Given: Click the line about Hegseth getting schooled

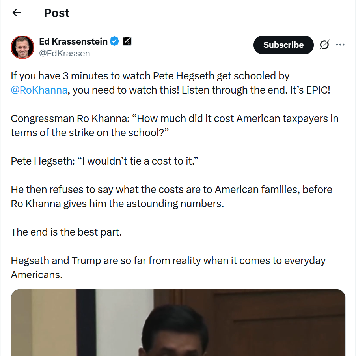Looking at the screenshot, I should pos(150,76).
